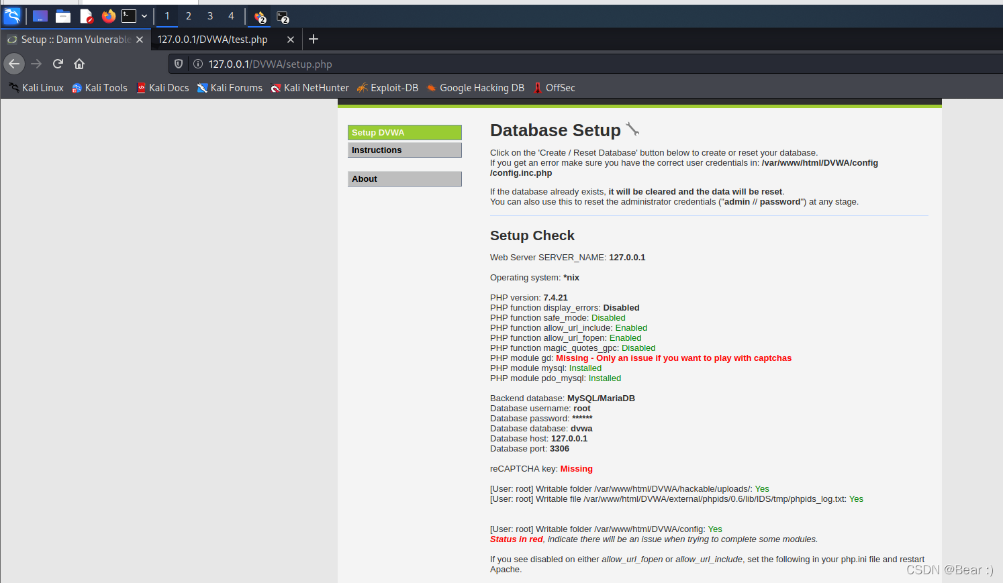Open a new browser tab

click(314, 39)
